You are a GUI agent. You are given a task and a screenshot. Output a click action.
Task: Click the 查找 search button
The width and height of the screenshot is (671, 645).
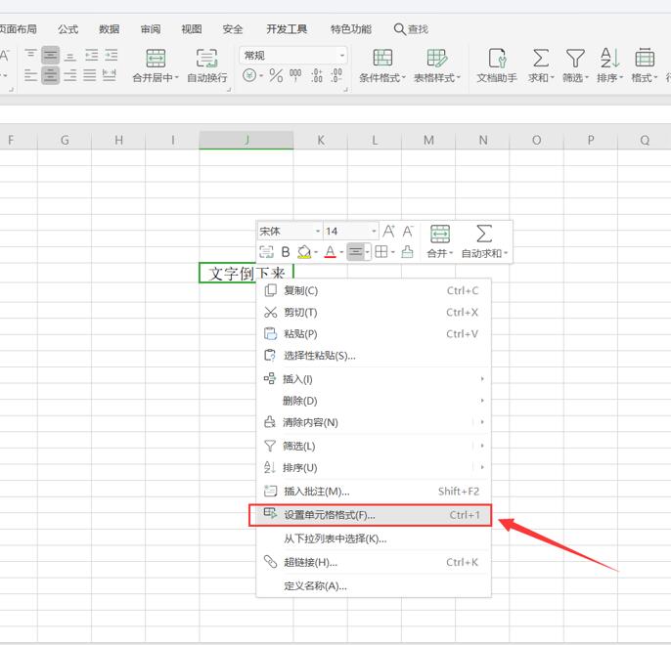(x=411, y=29)
